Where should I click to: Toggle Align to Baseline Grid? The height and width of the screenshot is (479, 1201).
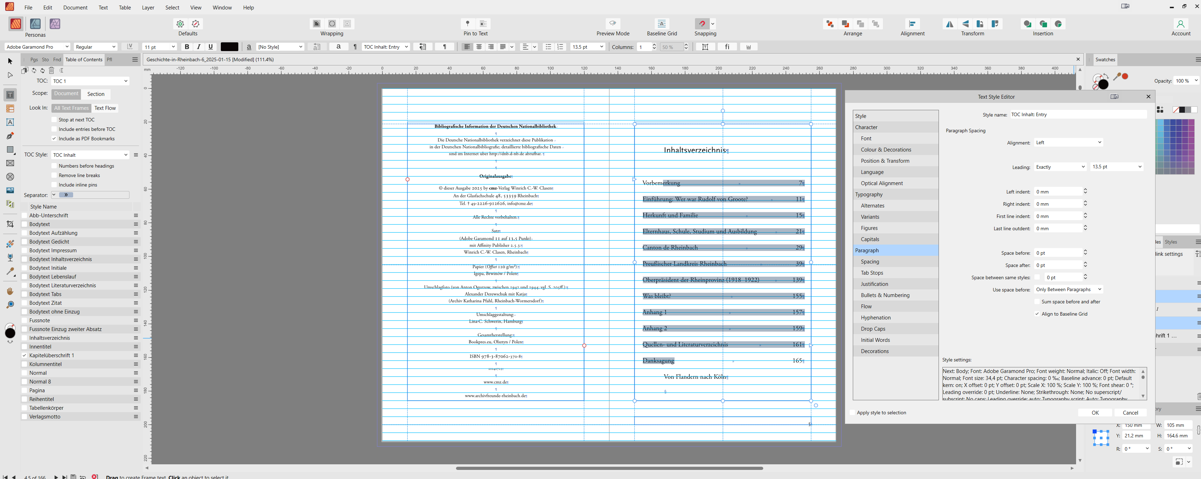click(x=1037, y=314)
